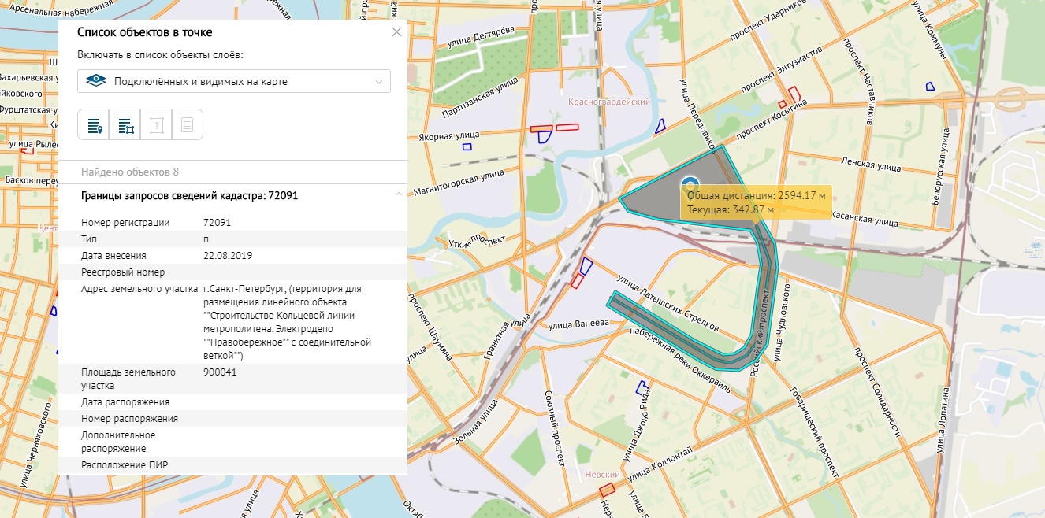1045x518 pixels.
Task: Select the 'Границы запросов сведений кадастра: 72091' header
Action: pyautogui.click(x=189, y=195)
